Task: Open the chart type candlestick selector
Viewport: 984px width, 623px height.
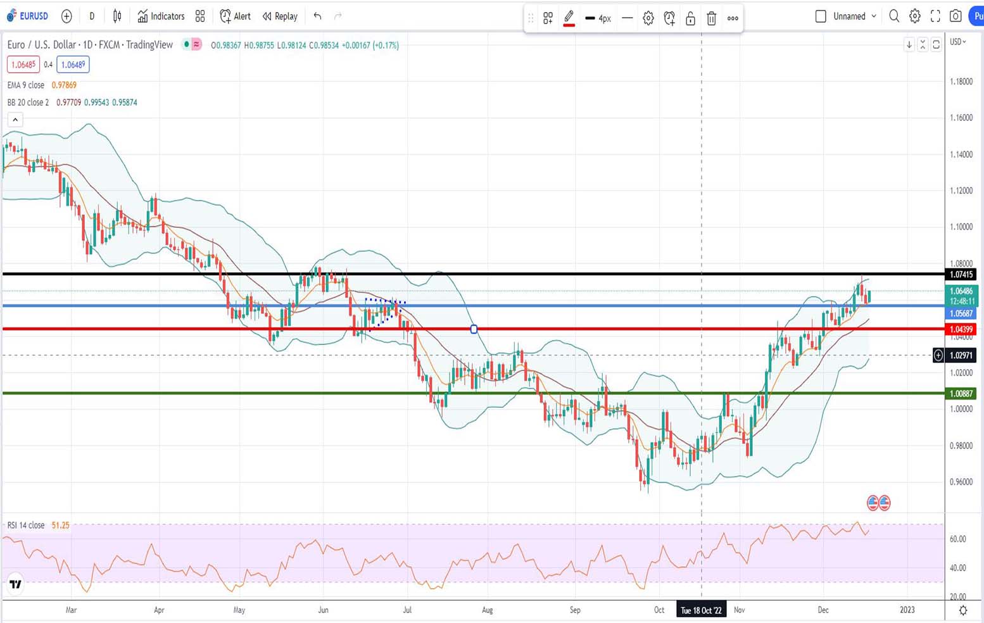Action: pos(117,16)
